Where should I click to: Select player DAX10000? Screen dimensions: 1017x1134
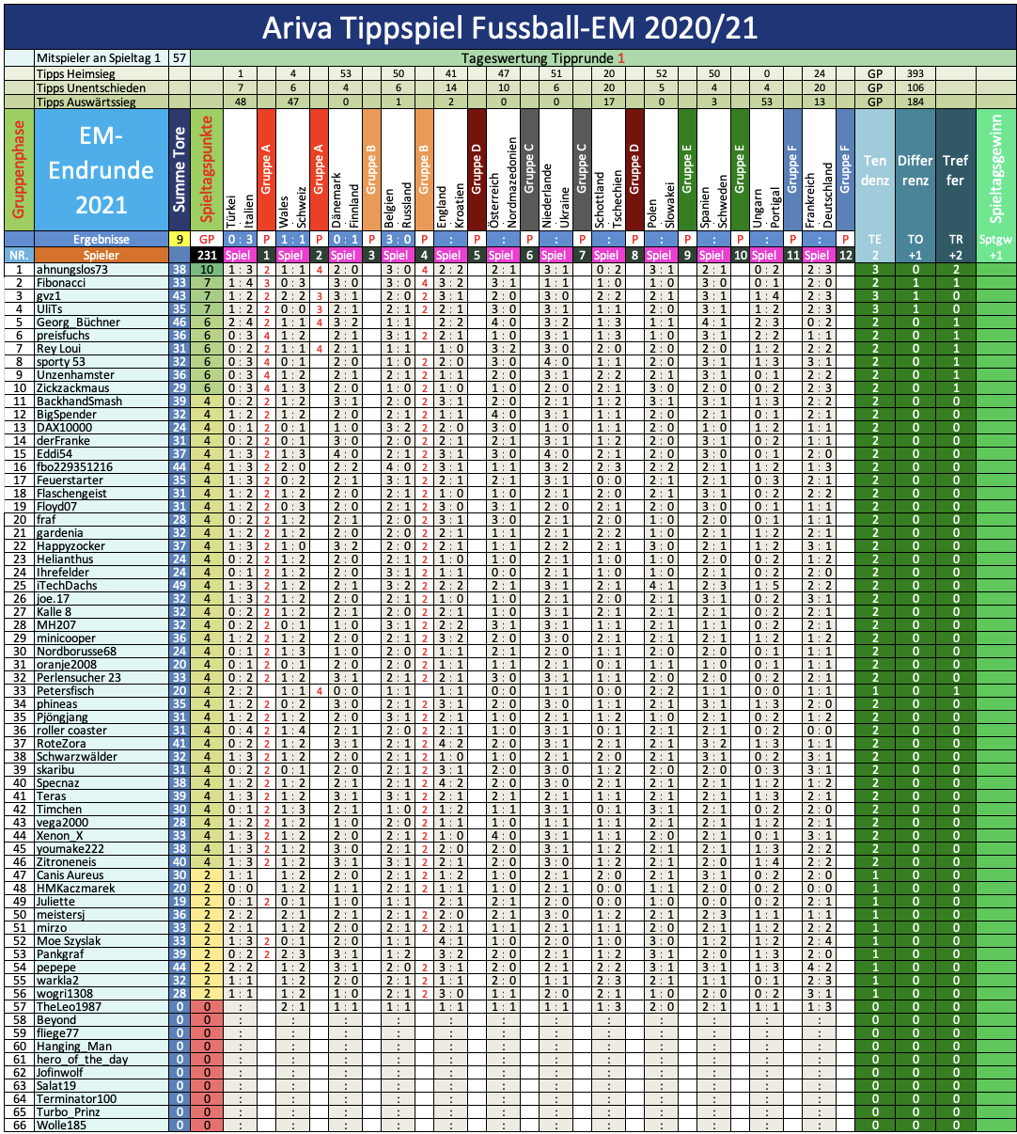pyautogui.click(x=102, y=428)
